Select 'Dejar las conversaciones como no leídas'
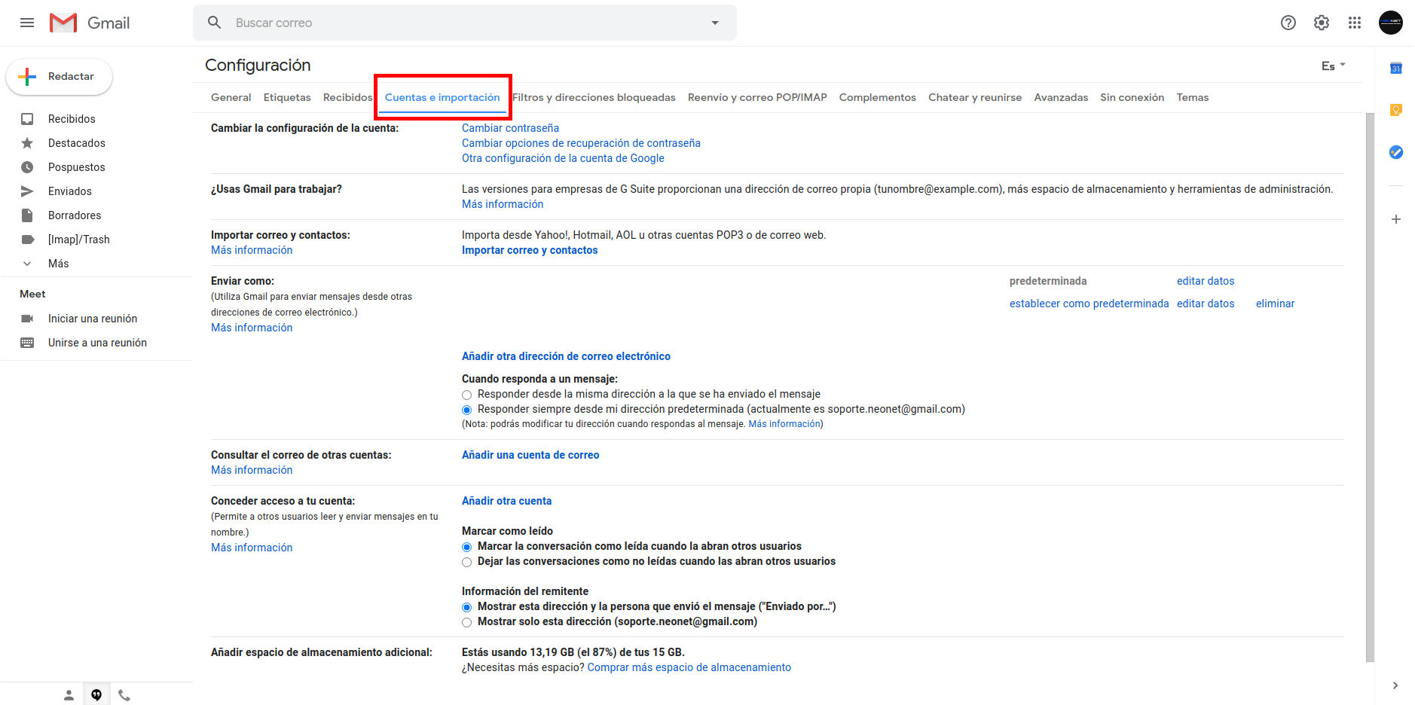 (467, 562)
